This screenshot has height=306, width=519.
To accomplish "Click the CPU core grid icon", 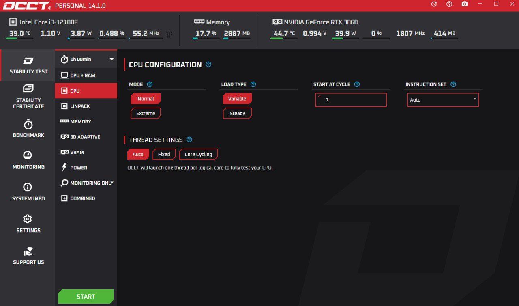I will pyautogui.click(x=169, y=34).
